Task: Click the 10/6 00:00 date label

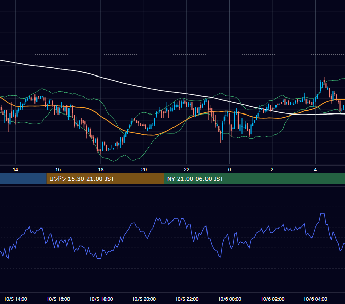Action: pyautogui.click(x=229, y=299)
